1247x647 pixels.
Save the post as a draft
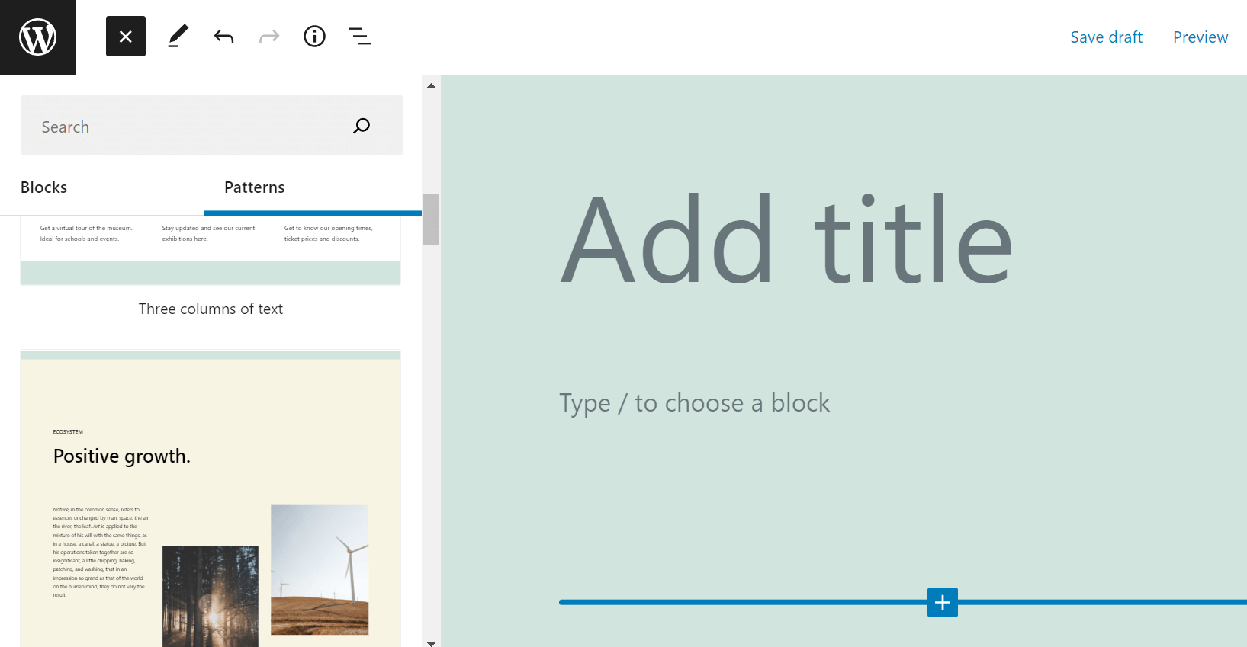[x=1106, y=37]
